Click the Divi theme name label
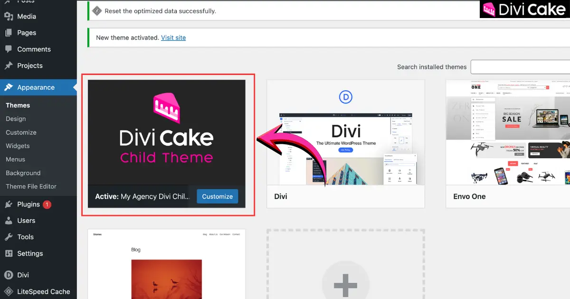Viewport: 570px width, 299px height. point(281,196)
